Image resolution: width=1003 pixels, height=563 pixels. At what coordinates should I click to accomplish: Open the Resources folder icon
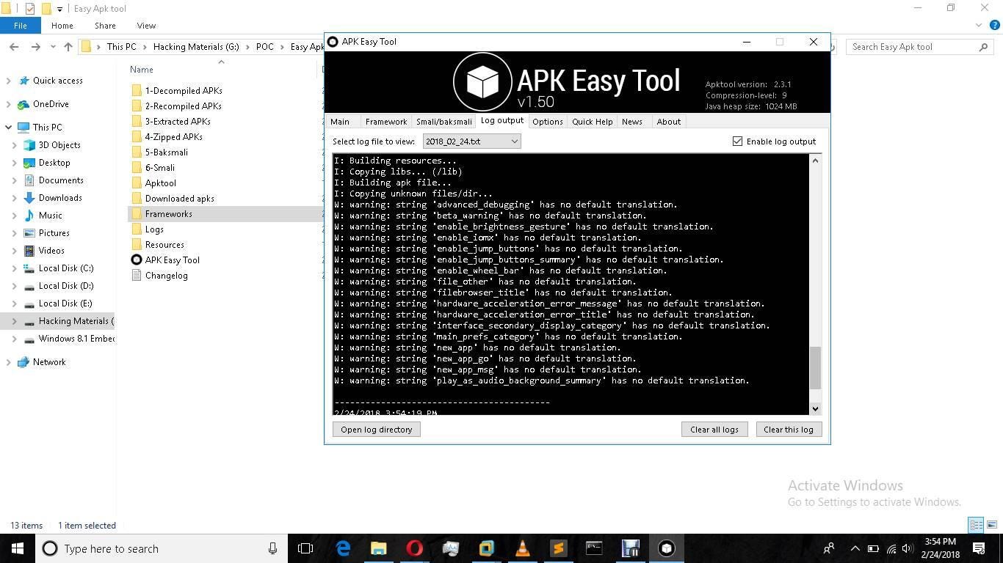136,245
